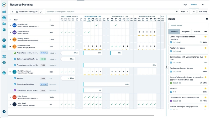Collapse the Issues panel with chevron handle

[166, 67]
